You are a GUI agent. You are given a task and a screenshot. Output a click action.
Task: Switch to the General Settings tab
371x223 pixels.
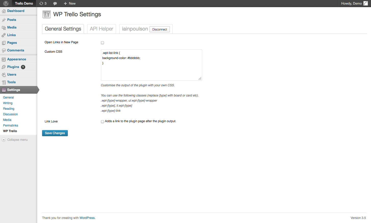(63, 29)
